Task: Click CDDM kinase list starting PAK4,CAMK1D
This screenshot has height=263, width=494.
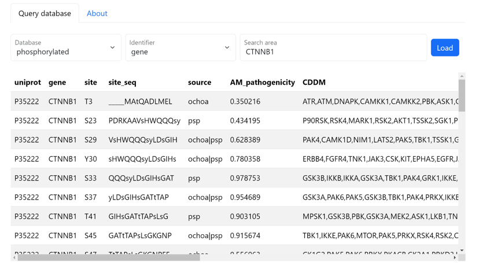Action: (380, 140)
